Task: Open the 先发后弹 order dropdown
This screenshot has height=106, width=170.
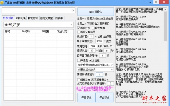Action: point(95,65)
